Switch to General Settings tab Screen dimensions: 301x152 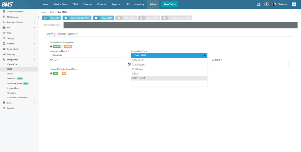pyautogui.click(x=52, y=25)
